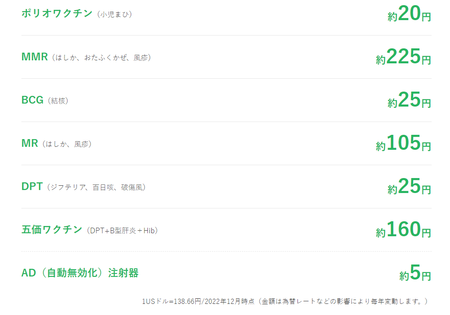The width and height of the screenshot is (450, 315).
Task: Select the 約5円 syringe price
Action: click(x=415, y=273)
